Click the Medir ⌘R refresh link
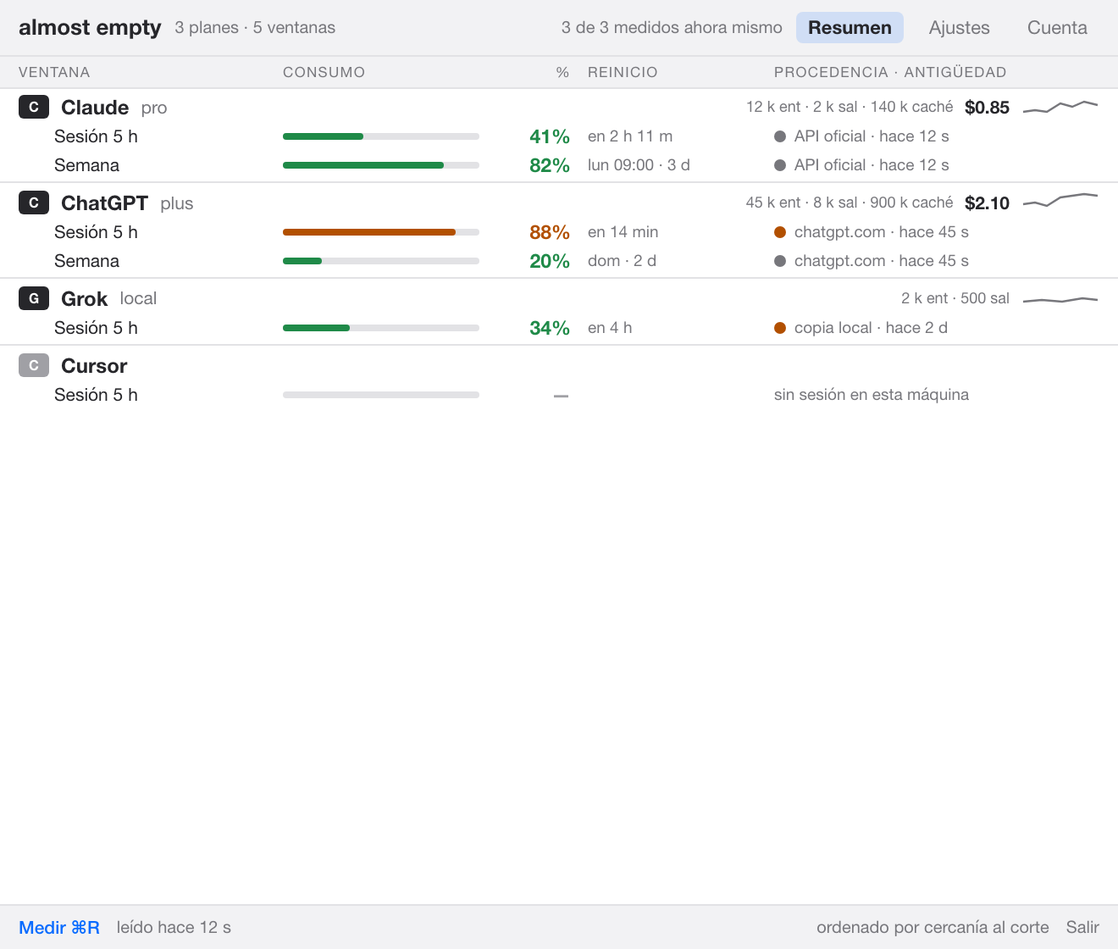 click(x=59, y=927)
